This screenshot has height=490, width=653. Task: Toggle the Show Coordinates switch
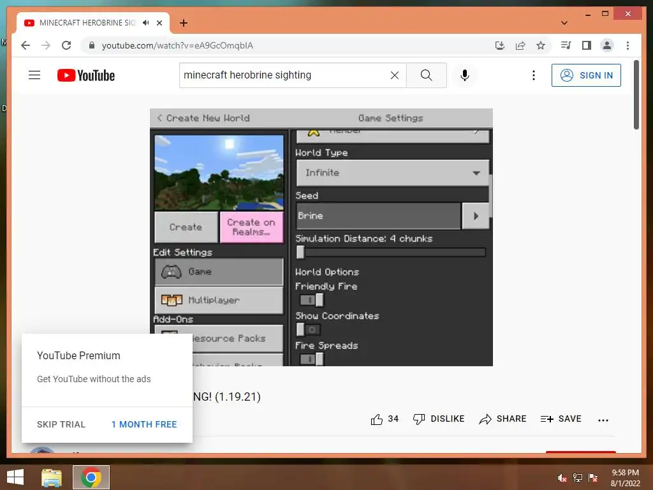[x=309, y=330]
